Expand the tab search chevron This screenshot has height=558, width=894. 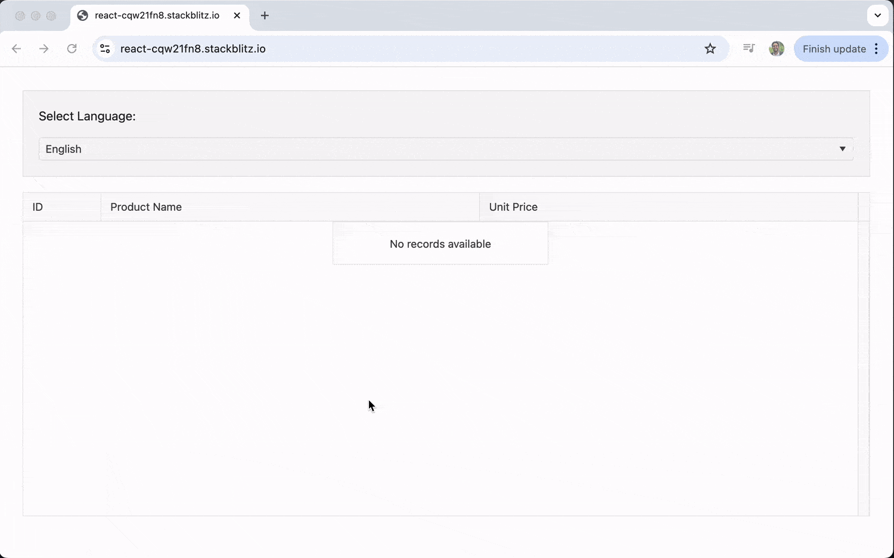coord(877,15)
